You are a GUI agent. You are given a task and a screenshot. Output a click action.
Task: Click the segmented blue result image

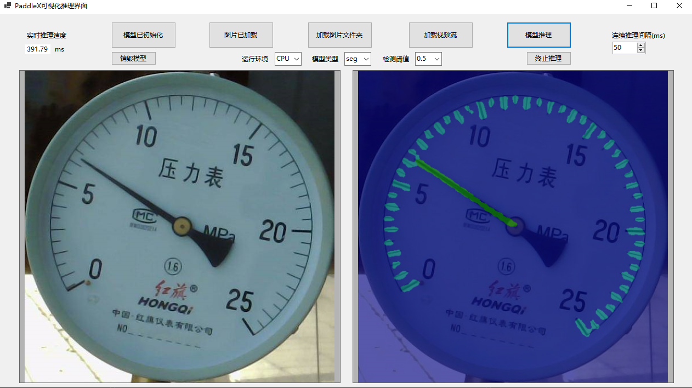513,226
